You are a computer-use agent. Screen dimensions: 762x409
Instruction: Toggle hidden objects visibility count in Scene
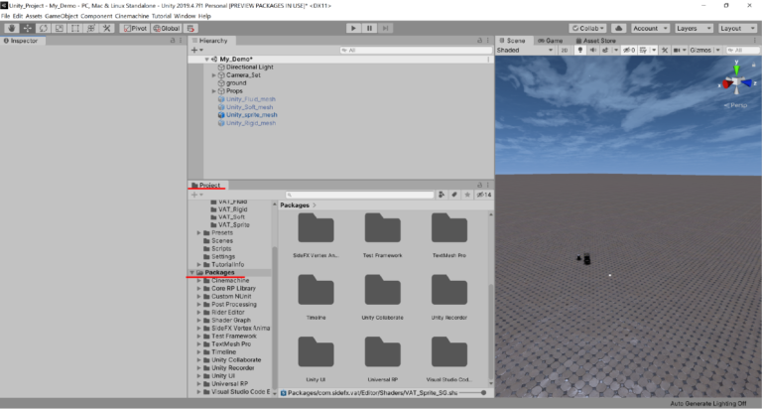(x=629, y=50)
